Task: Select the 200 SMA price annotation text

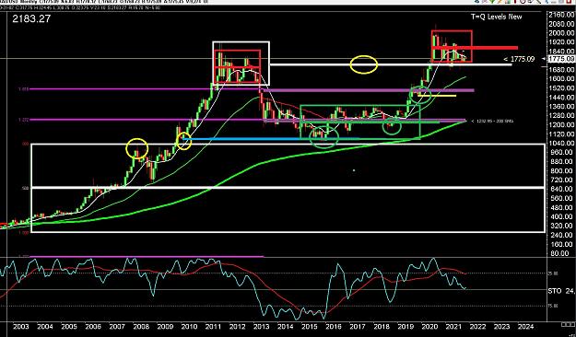Action: tap(493, 121)
